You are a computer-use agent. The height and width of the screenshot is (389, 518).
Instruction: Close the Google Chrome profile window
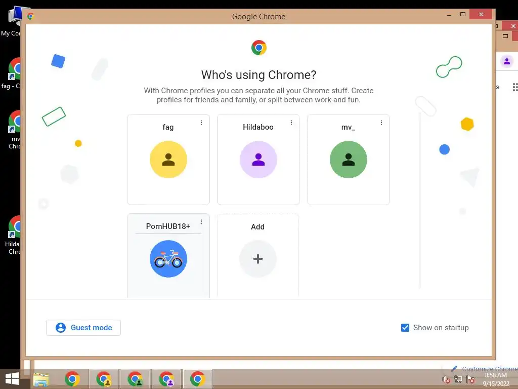[481, 15]
